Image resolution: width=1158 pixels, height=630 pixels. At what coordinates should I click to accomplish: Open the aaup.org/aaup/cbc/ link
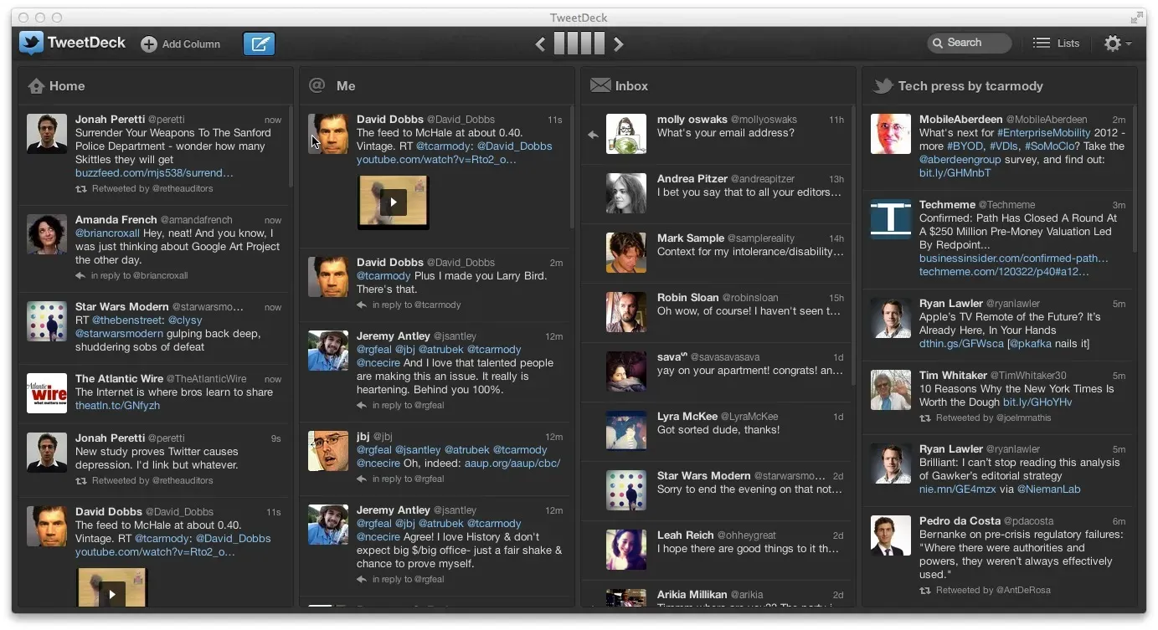(511, 464)
